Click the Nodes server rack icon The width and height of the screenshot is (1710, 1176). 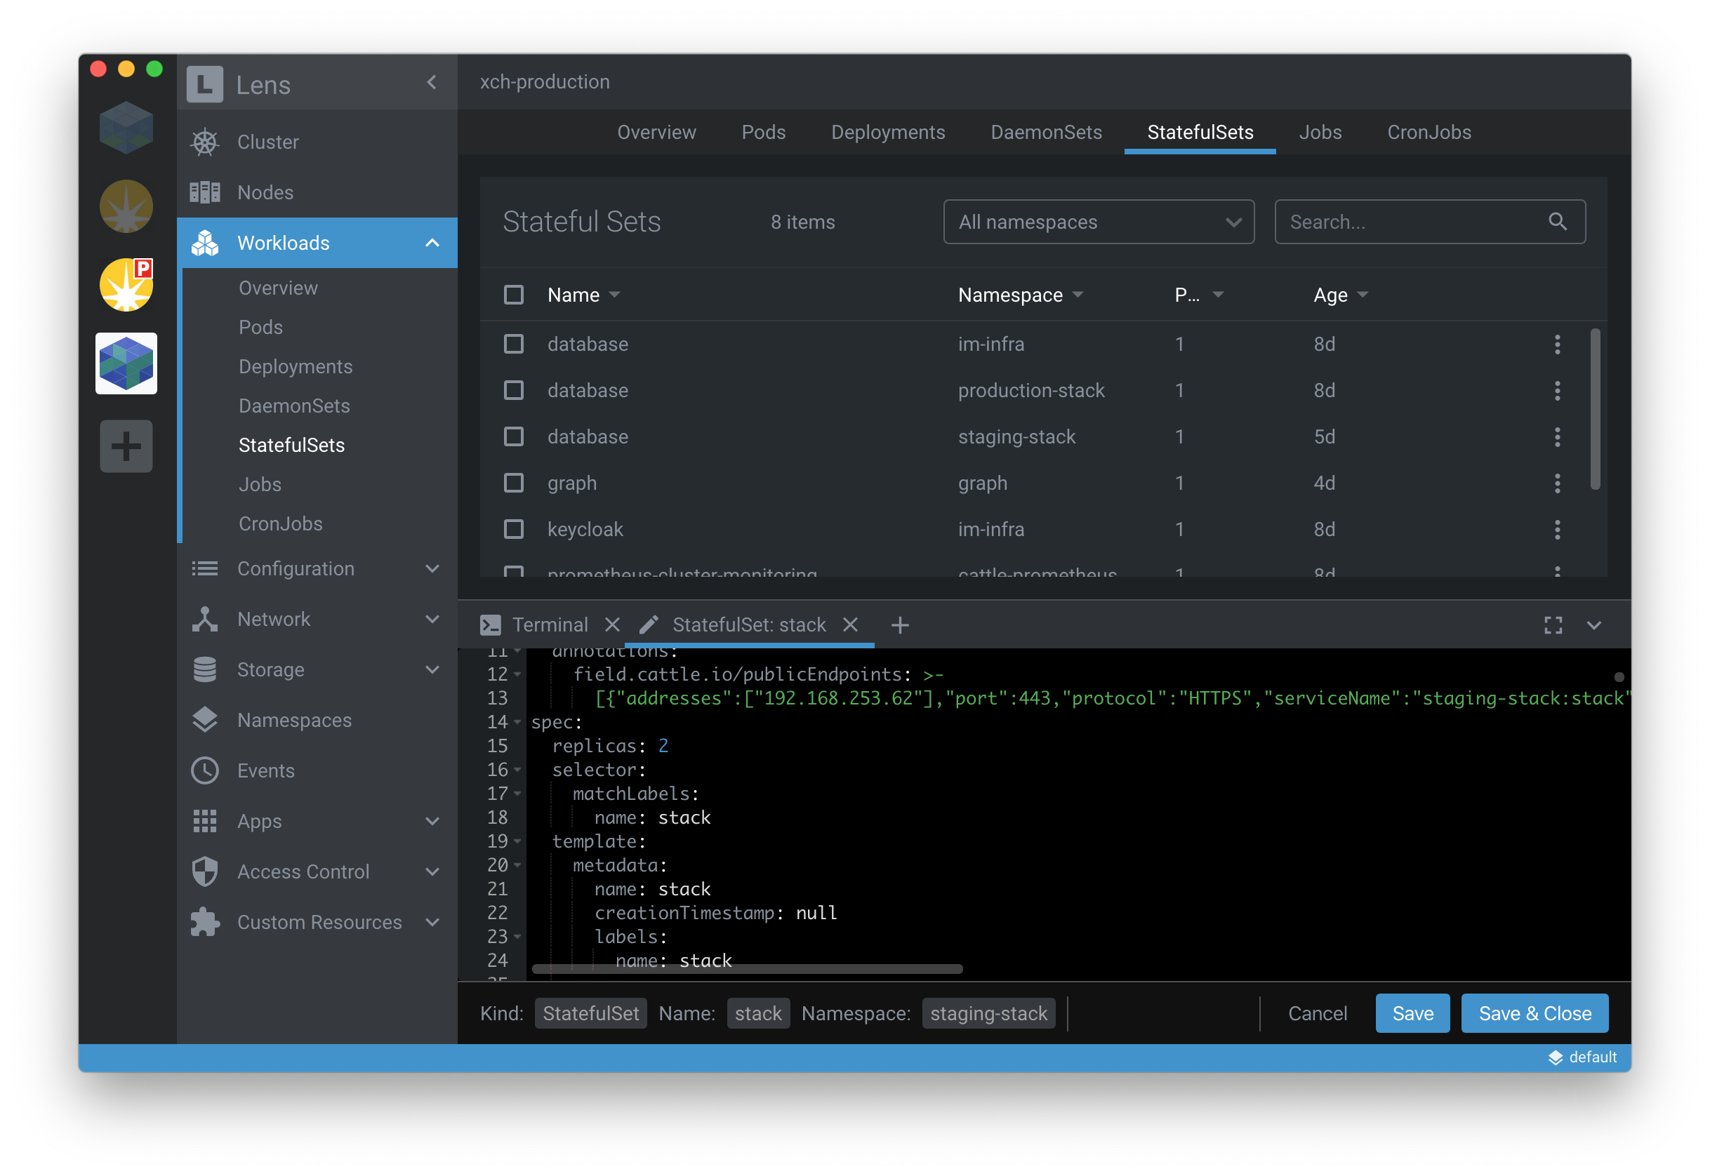205,192
